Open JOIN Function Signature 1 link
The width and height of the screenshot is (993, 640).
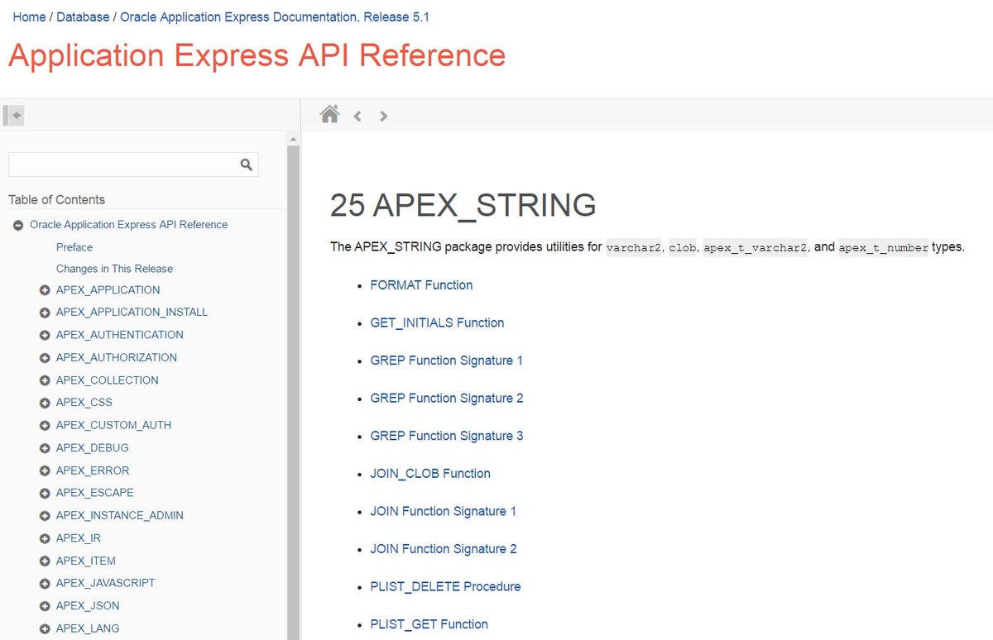click(x=444, y=511)
